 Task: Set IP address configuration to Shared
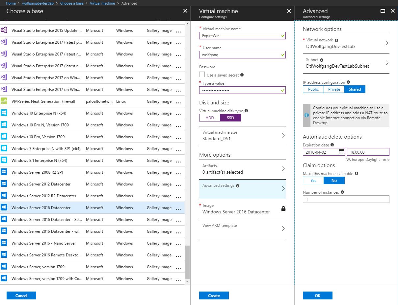(355, 89)
